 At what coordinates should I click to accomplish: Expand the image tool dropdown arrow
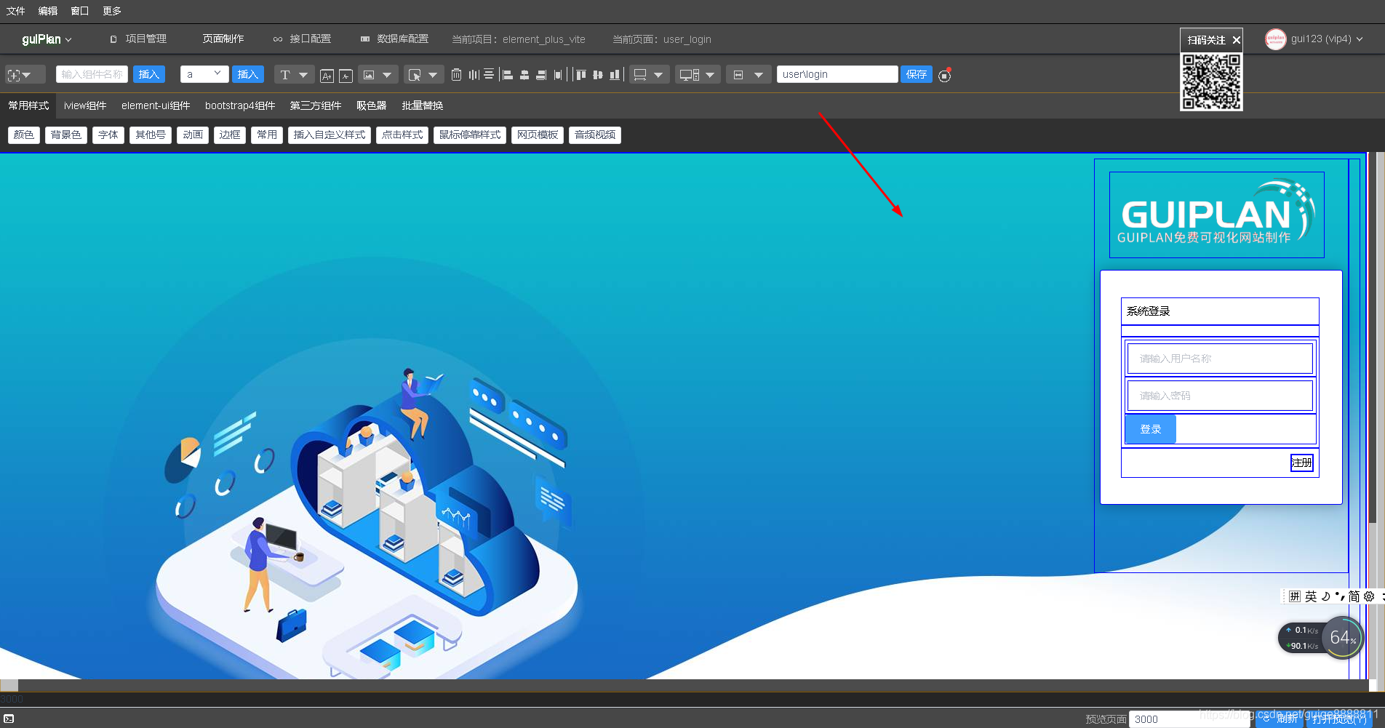[x=387, y=74]
